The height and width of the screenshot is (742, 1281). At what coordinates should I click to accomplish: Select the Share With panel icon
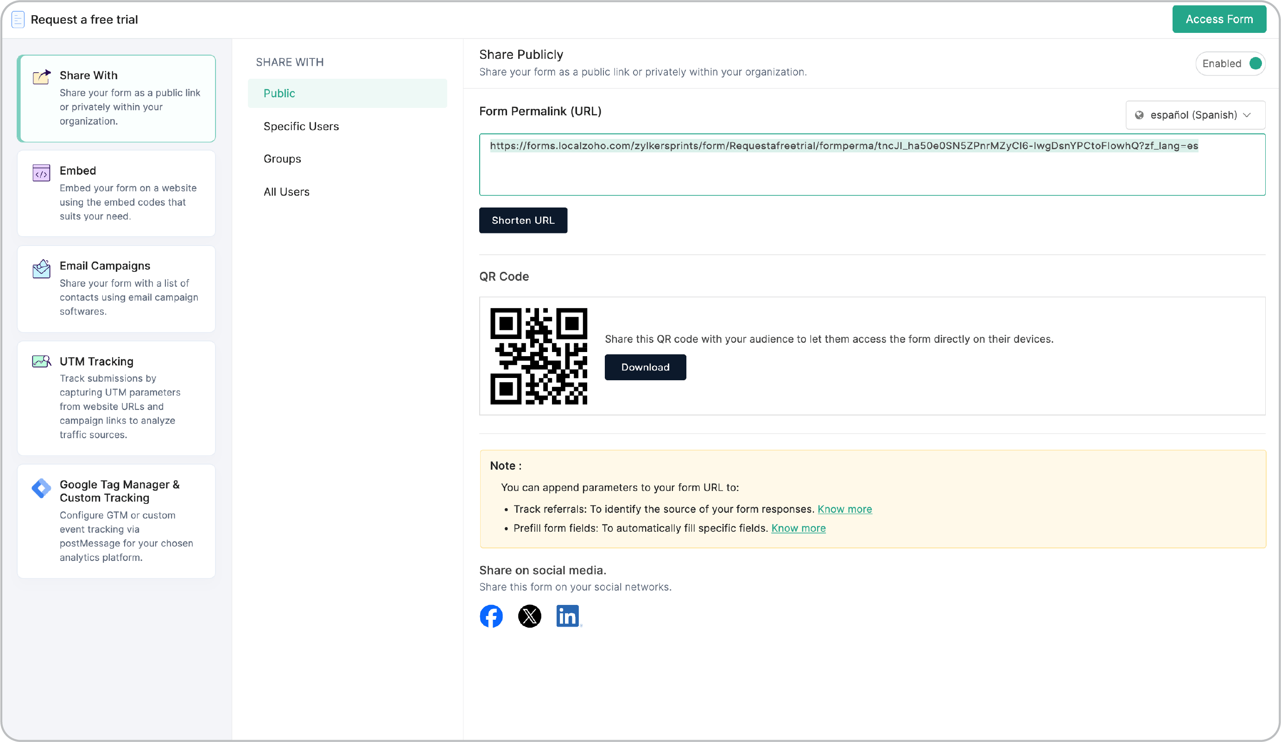[42, 76]
